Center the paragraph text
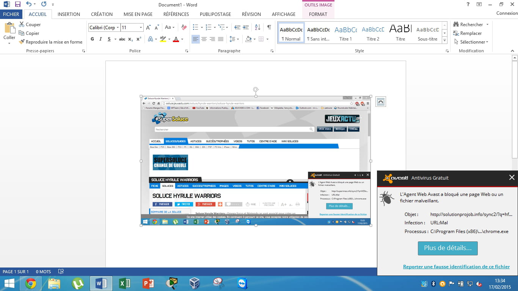The width and height of the screenshot is (518, 291). pos(204,39)
